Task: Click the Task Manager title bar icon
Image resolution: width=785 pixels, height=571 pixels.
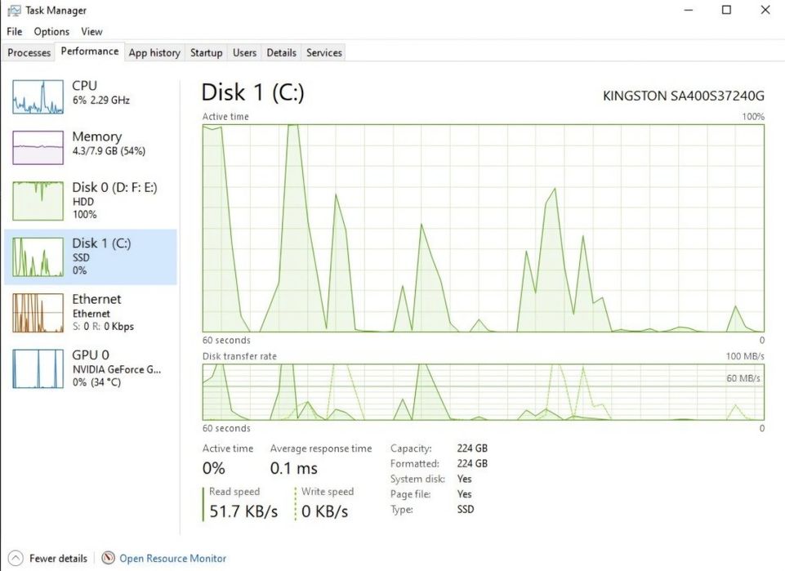Action: tap(14, 11)
